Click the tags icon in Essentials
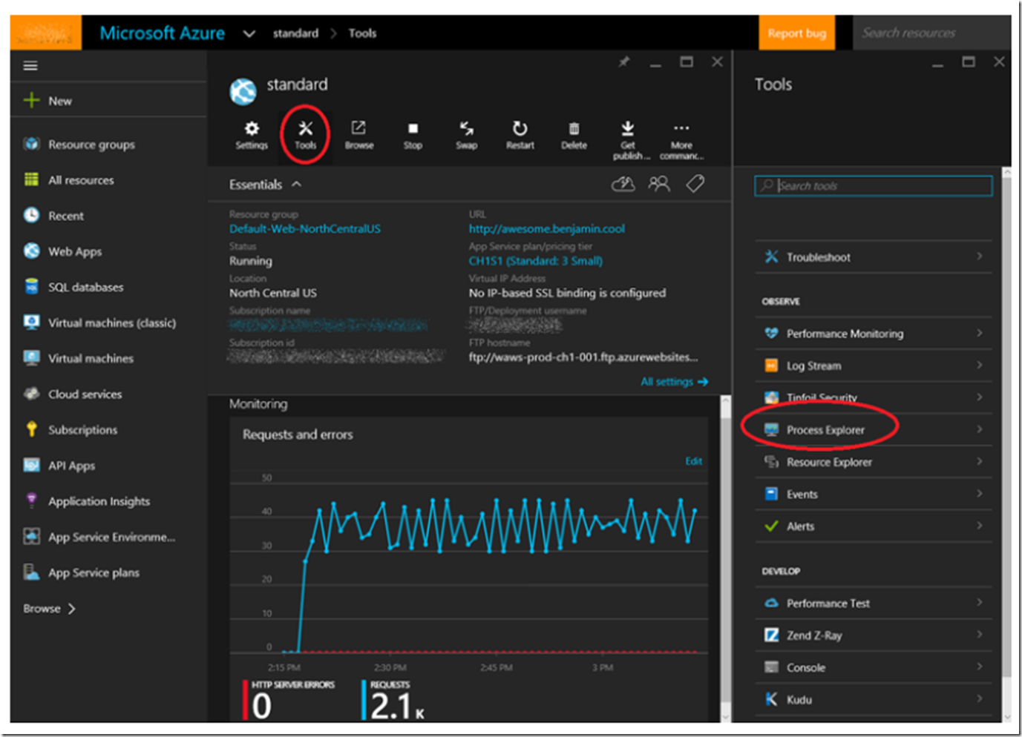 point(695,184)
